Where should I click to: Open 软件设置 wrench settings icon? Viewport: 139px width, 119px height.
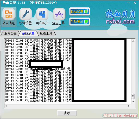coord(25,16)
